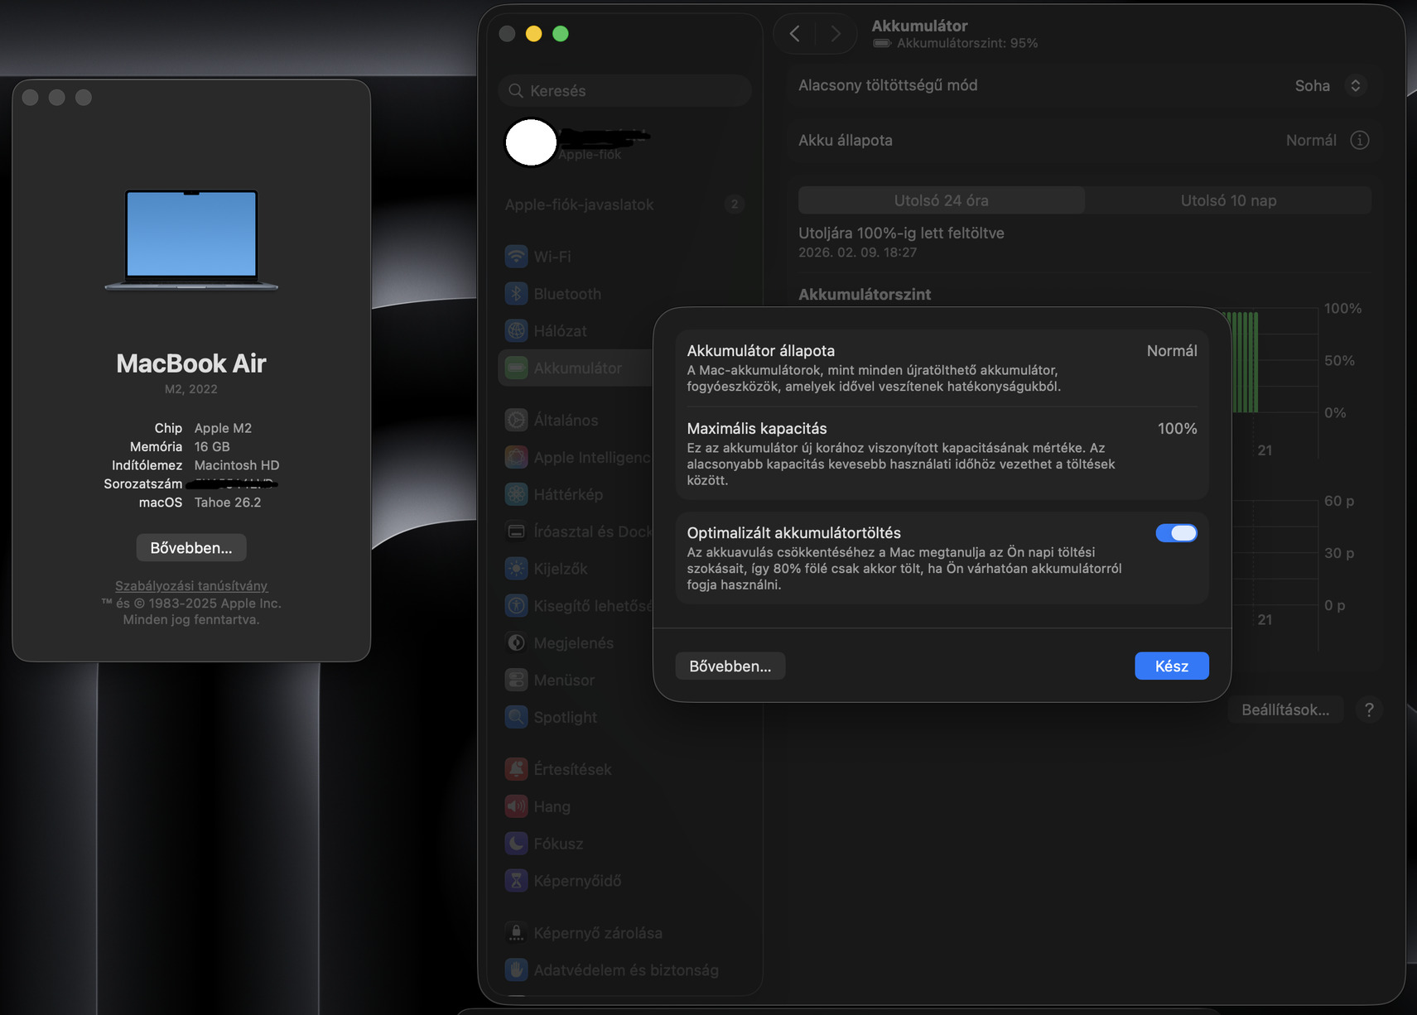Open the Adatvédelem és biztonság hand icon
This screenshot has height=1015, width=1417.
[x=517, y=970]
